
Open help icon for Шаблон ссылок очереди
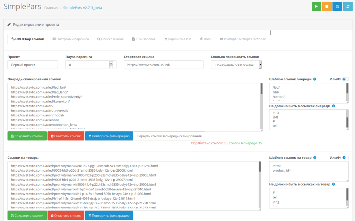click(315, 79)
